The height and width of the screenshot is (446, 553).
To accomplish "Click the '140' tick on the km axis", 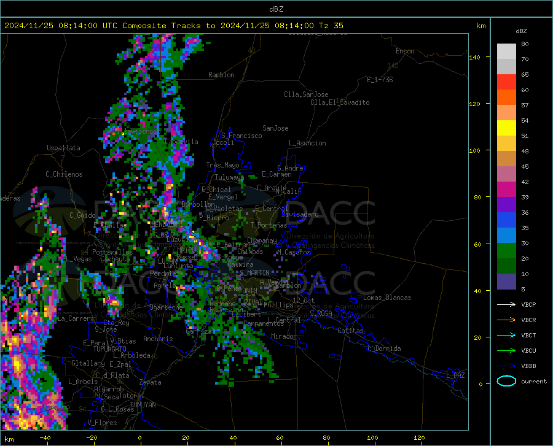I will (x=474, y=58).
